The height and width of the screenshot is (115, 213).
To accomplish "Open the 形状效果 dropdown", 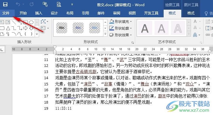I will click(120, 35).
